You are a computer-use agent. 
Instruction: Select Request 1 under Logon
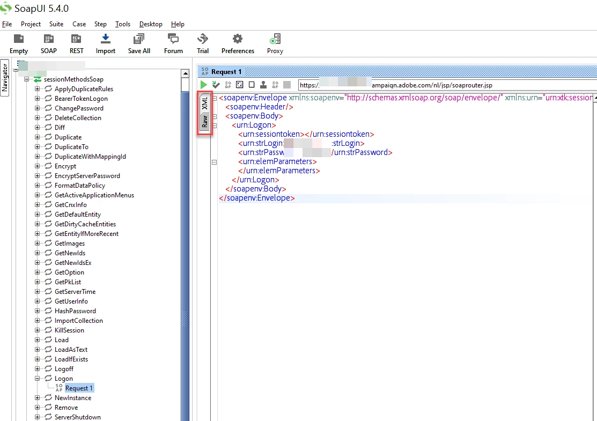coord(79,388)
